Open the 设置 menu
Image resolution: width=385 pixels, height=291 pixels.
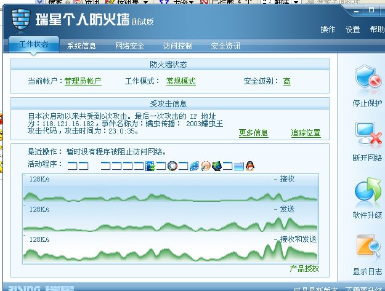coord(352,30)
